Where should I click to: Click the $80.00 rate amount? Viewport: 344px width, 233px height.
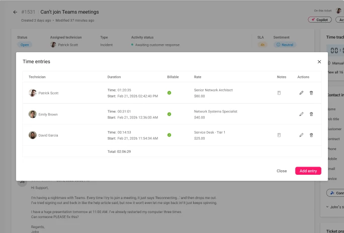(200, 96)
